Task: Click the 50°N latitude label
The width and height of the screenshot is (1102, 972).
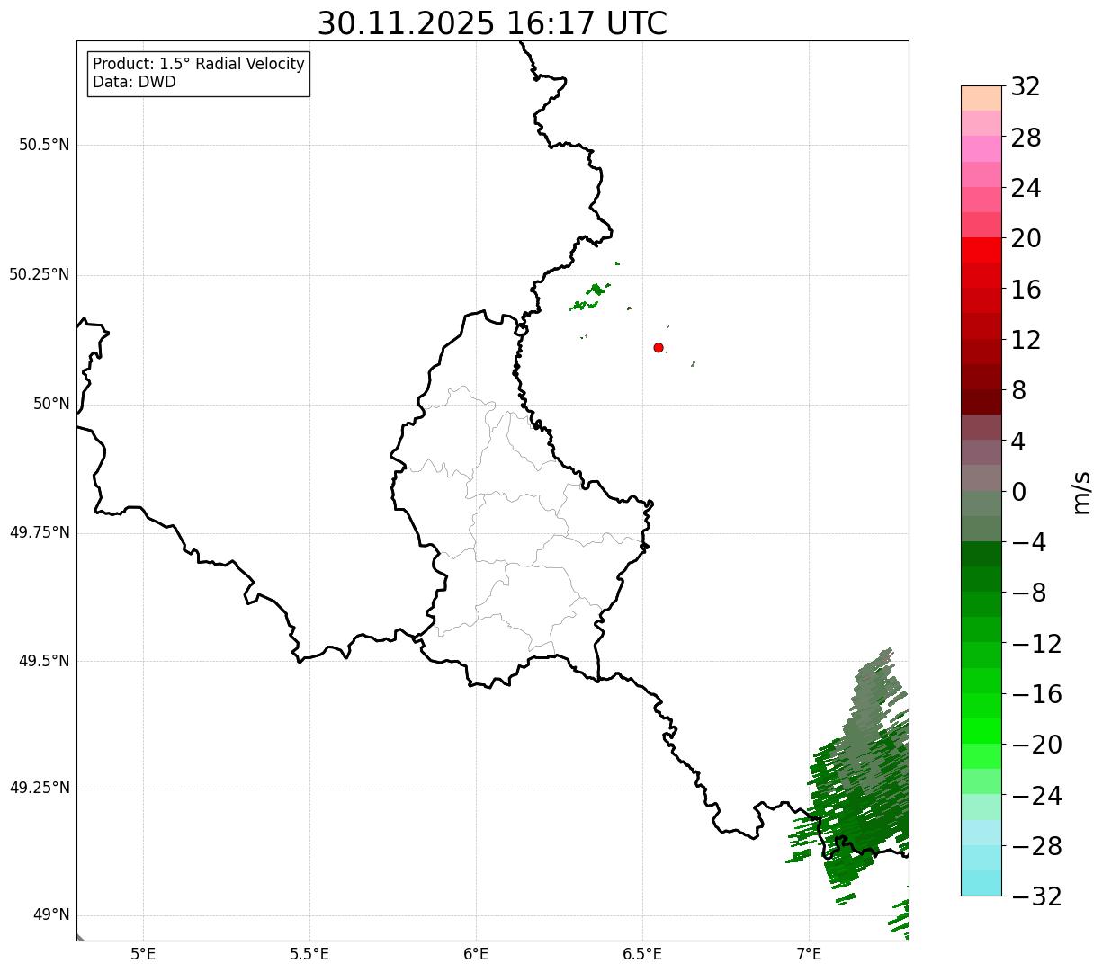Action: (x=51, y=405)
